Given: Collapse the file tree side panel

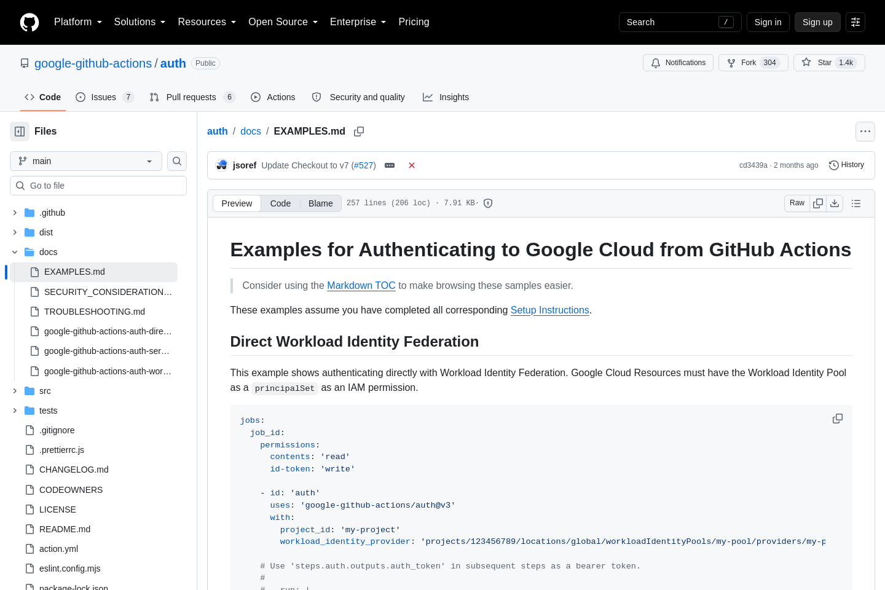Looking at the screenshot, I should [x=20, y=132].
